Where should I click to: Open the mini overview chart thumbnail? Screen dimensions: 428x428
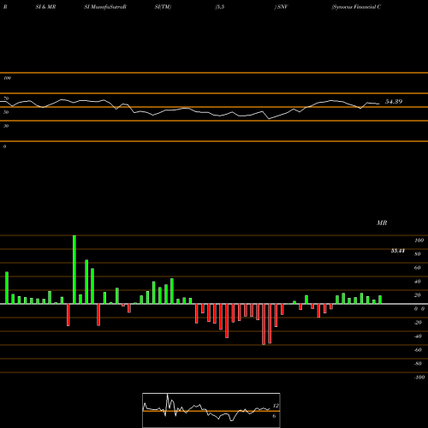click(x=211, y=410)
